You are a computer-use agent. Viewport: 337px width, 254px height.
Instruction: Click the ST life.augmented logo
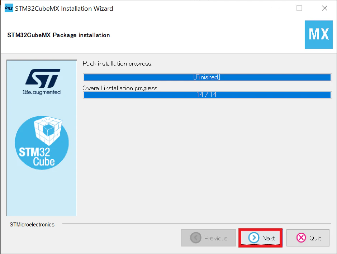click(x=42, y=82)
